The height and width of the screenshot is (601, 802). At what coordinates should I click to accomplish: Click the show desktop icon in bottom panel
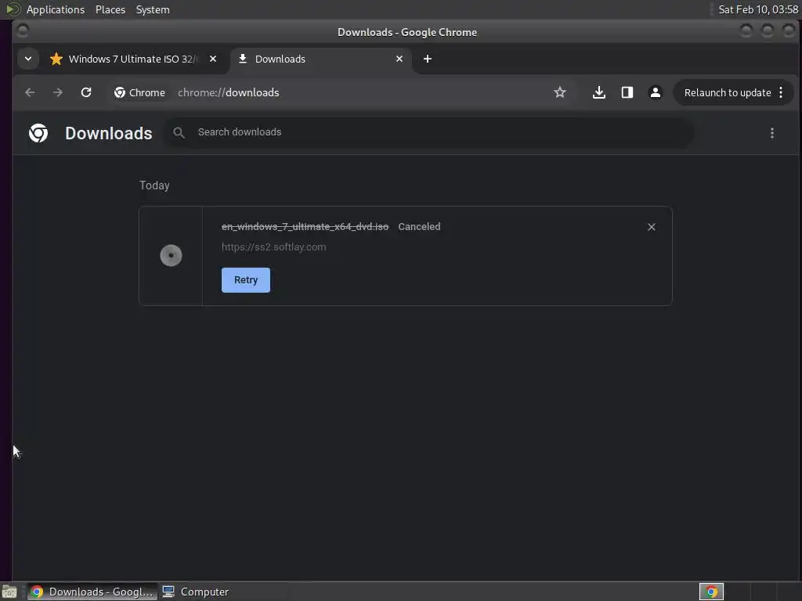click(x=9, y=592)
